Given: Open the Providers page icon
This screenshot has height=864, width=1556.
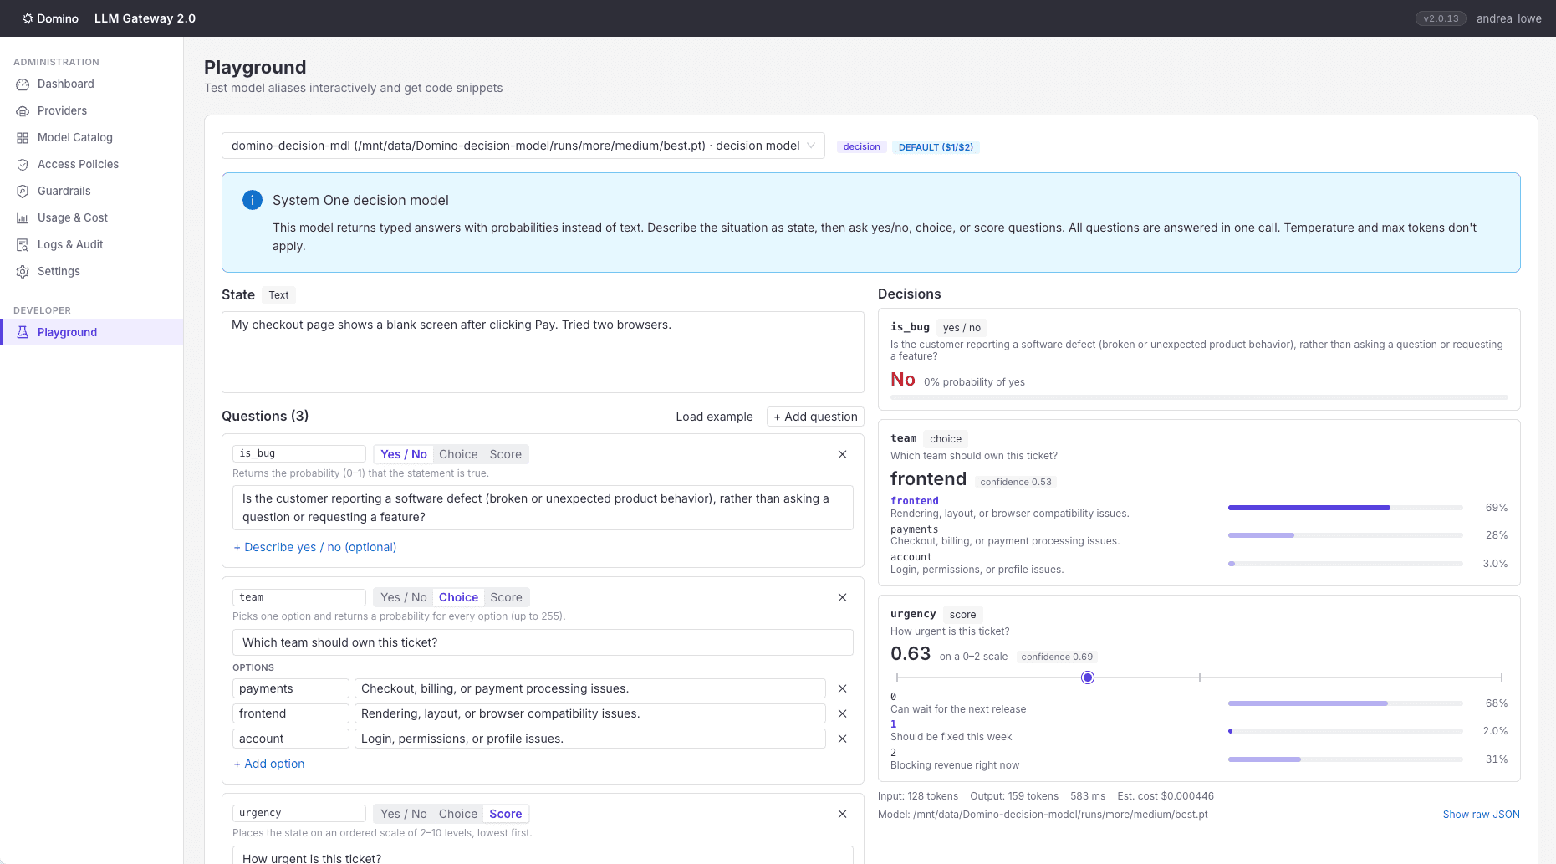Looking at the screenshot, I should [23, 110].
